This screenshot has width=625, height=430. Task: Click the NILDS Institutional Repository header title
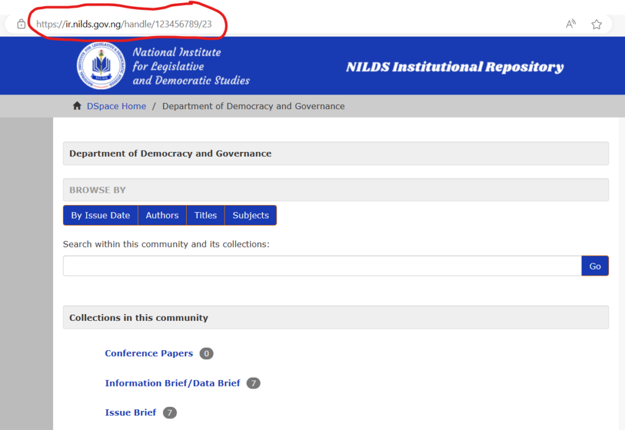455,67
